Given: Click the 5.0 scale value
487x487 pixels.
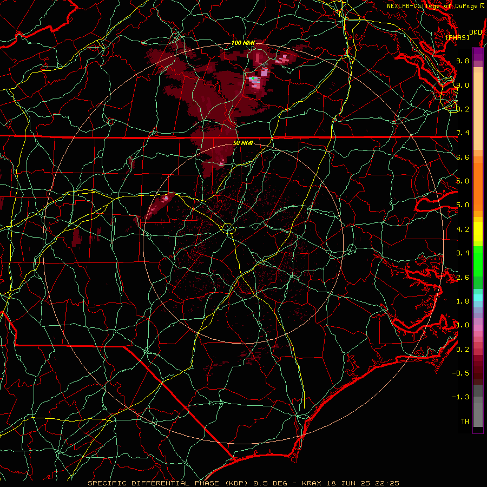Looking at the screenshot, I should [463, 205].
